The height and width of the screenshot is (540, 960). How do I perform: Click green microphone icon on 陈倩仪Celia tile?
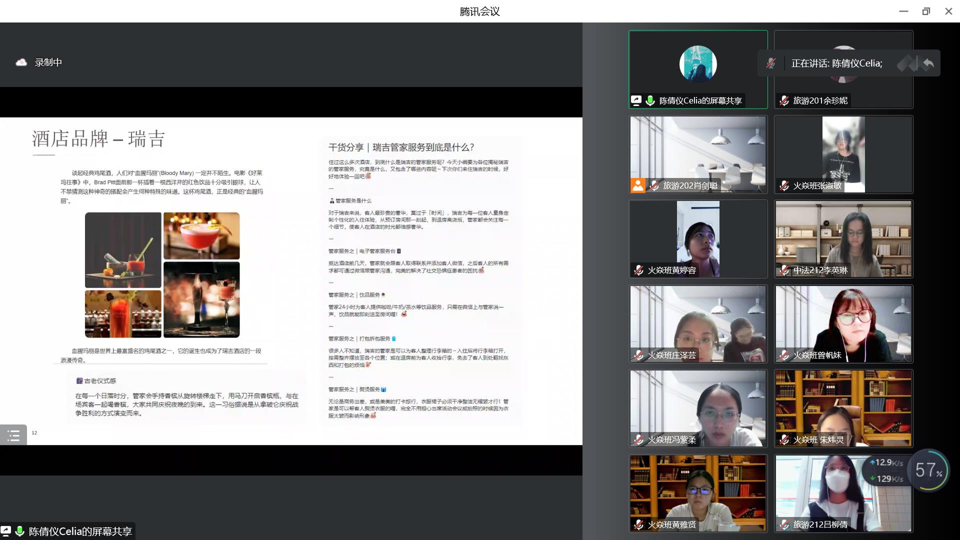pyautogui.click(x=650, y=100)
